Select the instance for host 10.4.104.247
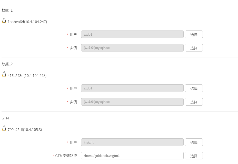 tap(194, 48)
